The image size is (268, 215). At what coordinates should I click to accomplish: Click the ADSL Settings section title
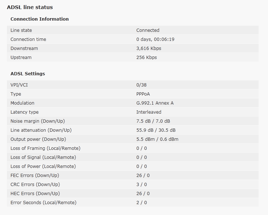click(28, 74)
